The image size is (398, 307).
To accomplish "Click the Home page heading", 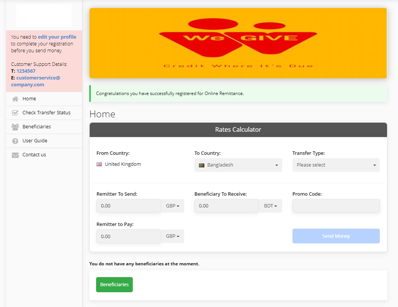I will 102,114.
